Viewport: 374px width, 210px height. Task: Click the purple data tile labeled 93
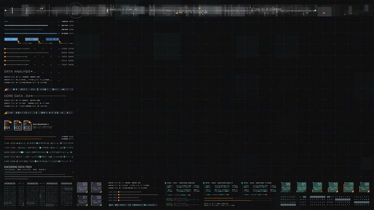point(82,187)
